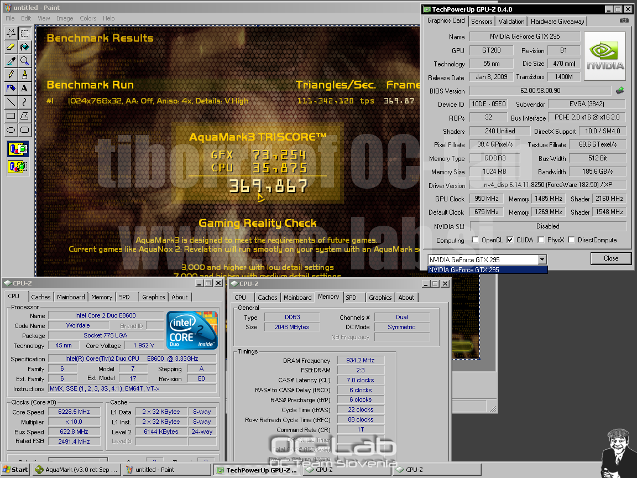
Task: Open Caches tab in right CPU-Z window
Action: click(268, 298)
